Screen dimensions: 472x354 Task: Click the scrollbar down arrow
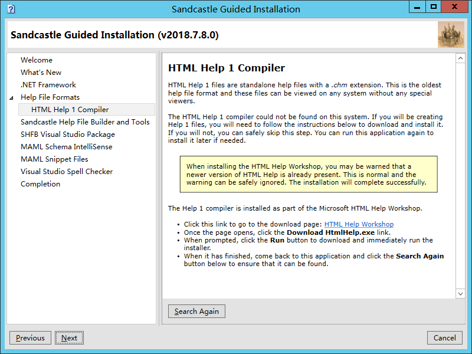(x=460, y=294)
